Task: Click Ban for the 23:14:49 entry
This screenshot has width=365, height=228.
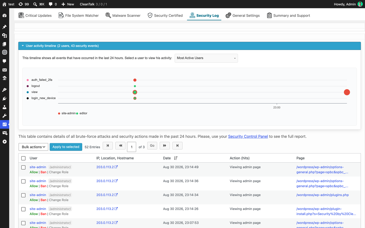Action: (x=43, y=172)
